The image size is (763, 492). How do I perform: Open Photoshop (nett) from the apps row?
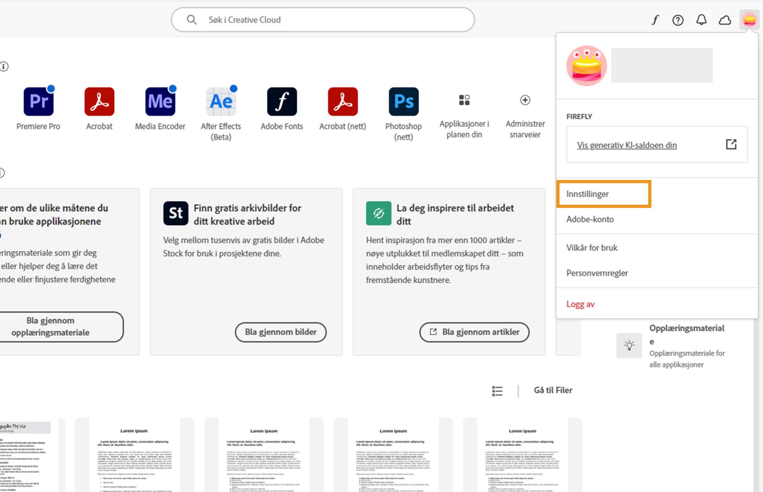[403, 102]
